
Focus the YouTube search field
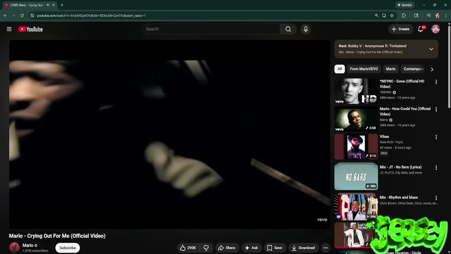pyautogui.click(x=211, y=29)
